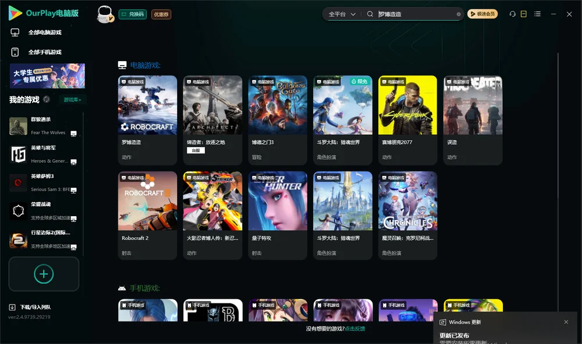Image resolution: width=582 pixels, height=344 pixels.
Task: Click the search magnifier icon
Action: click(370, 14)
